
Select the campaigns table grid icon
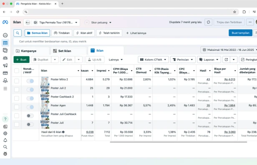5,43
